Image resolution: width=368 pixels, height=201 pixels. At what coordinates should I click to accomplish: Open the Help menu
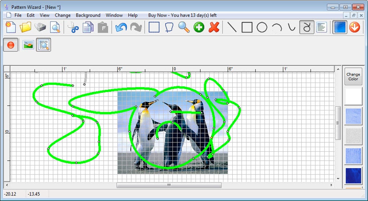tap(133, 15)
